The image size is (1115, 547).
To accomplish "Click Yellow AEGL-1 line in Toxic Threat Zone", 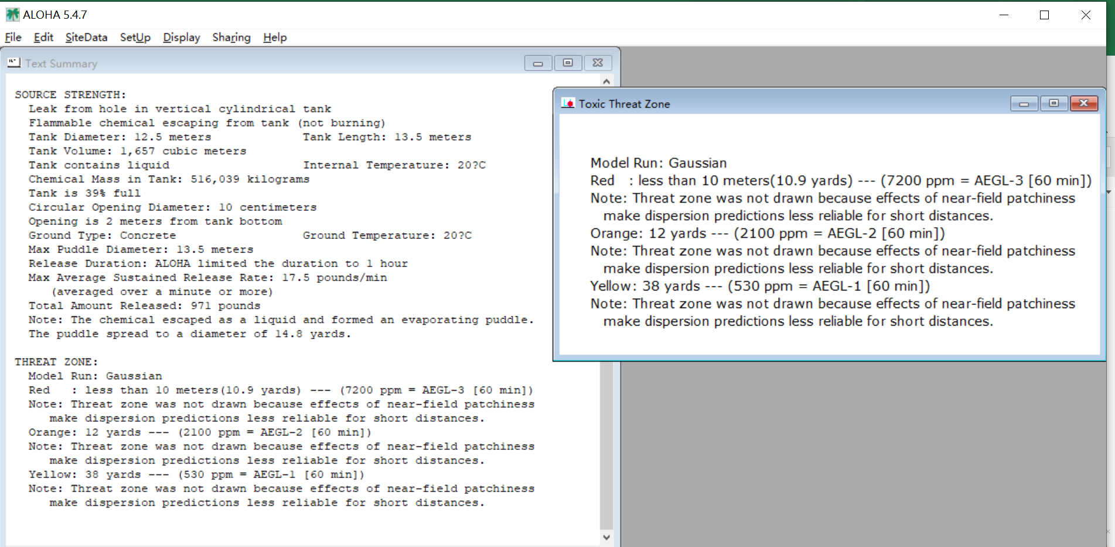I will coord(760,286).
